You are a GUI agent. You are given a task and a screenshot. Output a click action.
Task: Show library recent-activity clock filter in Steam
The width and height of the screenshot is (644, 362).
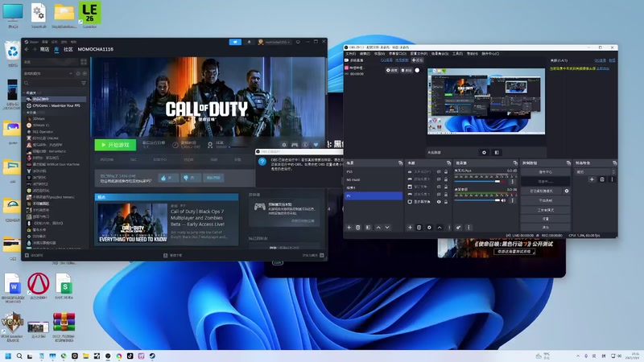click(78, 73)
